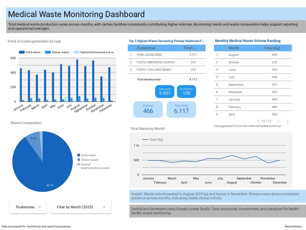Viewport: 306px width, 230px height.
Task: Click the Expired pharmaceutical legend swatch in the bar chart
Action: click(76, 52)
